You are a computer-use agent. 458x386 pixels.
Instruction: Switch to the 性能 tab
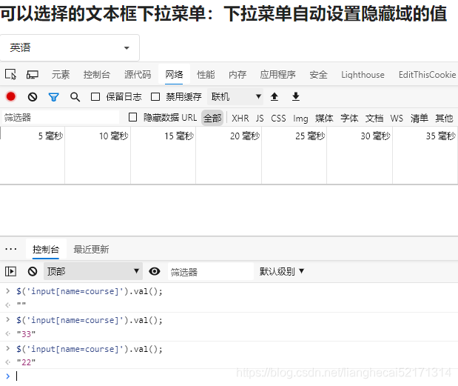(206, 75)
